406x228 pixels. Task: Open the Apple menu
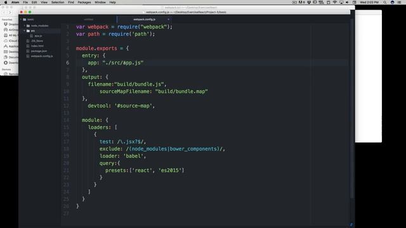click(6, 3)
